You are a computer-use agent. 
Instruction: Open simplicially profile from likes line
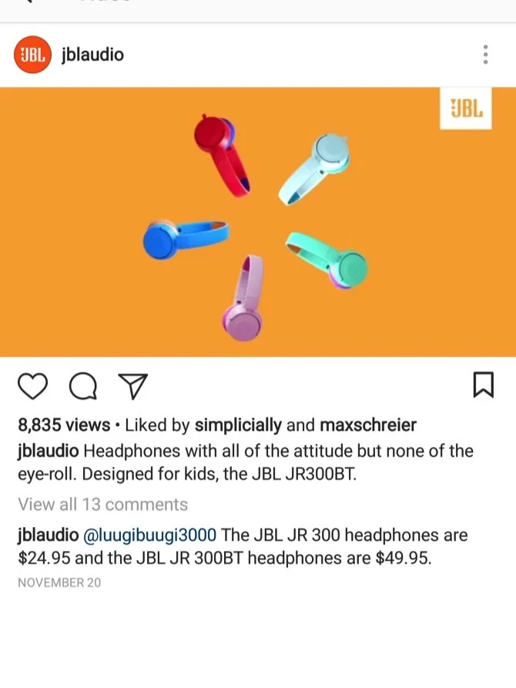(x=238, y=425)
